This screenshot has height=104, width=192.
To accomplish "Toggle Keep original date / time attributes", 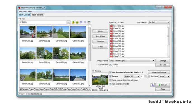I will [110, 80].
